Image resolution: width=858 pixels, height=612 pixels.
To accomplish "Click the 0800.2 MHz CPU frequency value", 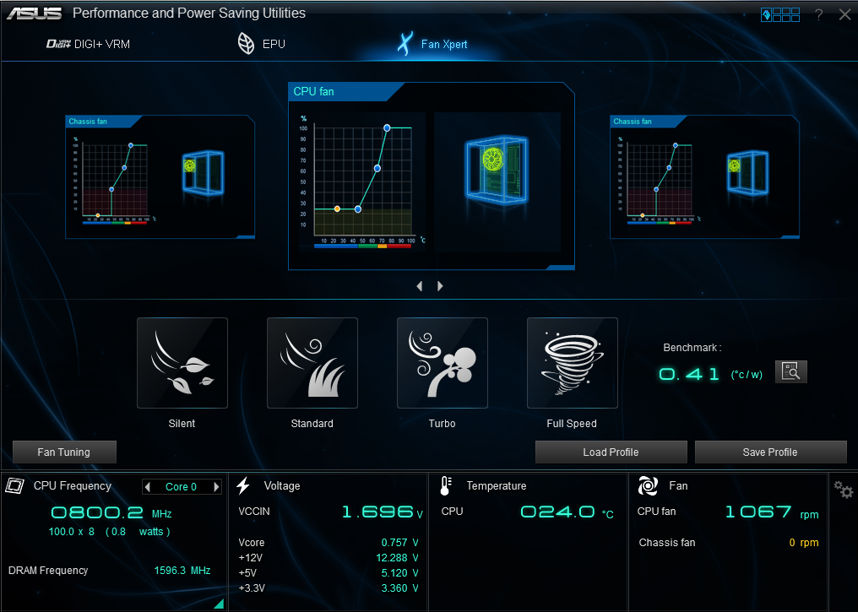I will (x=111, y=512).
